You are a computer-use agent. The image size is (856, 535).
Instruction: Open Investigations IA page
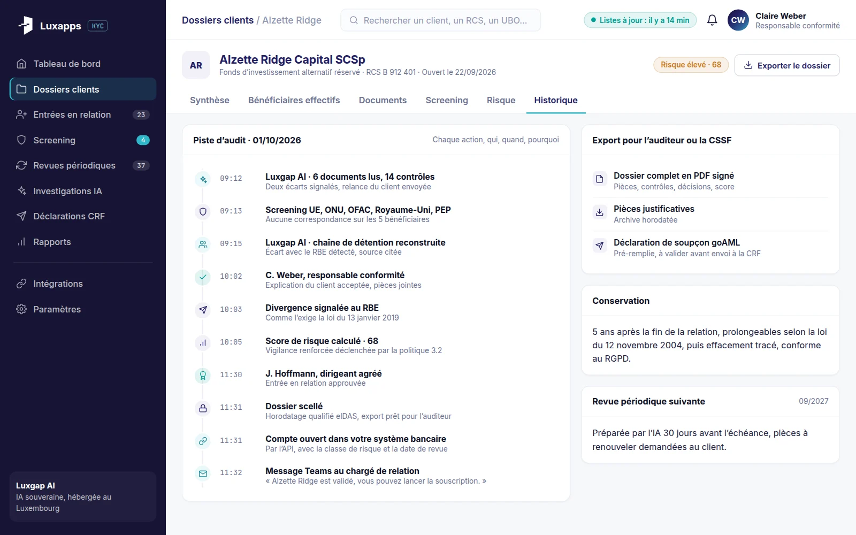[83, 191]
